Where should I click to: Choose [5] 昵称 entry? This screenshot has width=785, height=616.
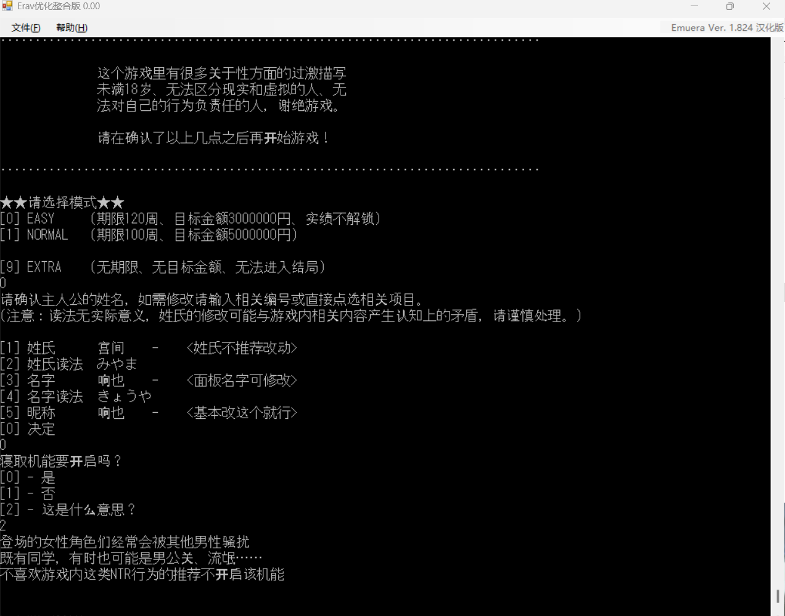coord(28,413)
